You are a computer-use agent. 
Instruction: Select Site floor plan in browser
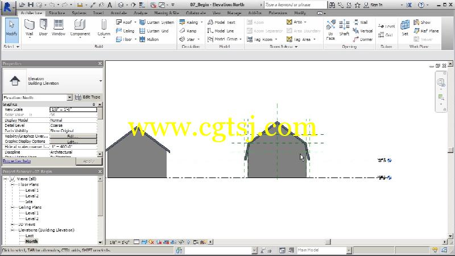[x=29, y=201]
